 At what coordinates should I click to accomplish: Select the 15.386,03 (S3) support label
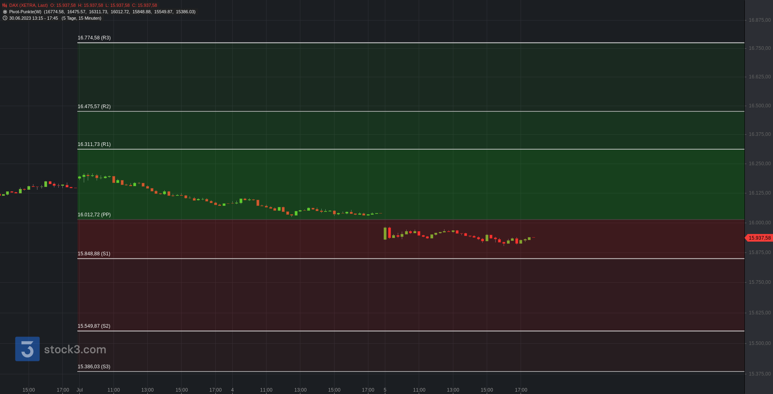click(94, 367)
